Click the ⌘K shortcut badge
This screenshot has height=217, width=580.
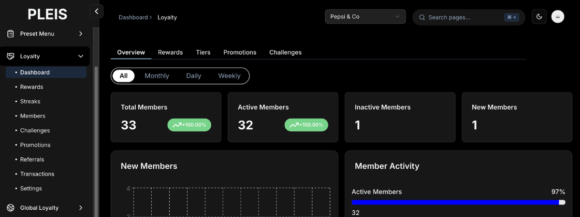[x=511, y=17]
